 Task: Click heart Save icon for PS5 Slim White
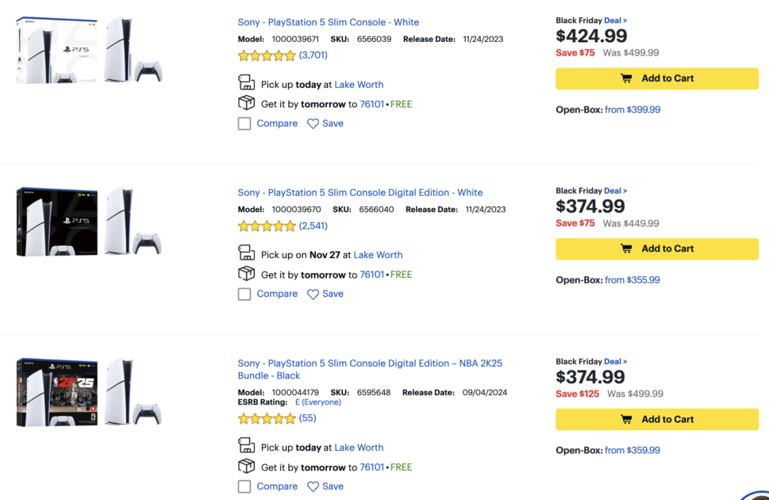313,124
